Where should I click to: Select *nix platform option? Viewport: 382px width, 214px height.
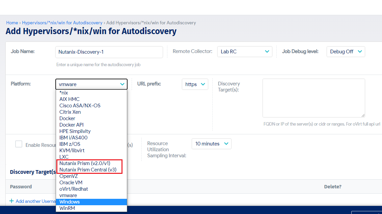(x=91, y=93)
